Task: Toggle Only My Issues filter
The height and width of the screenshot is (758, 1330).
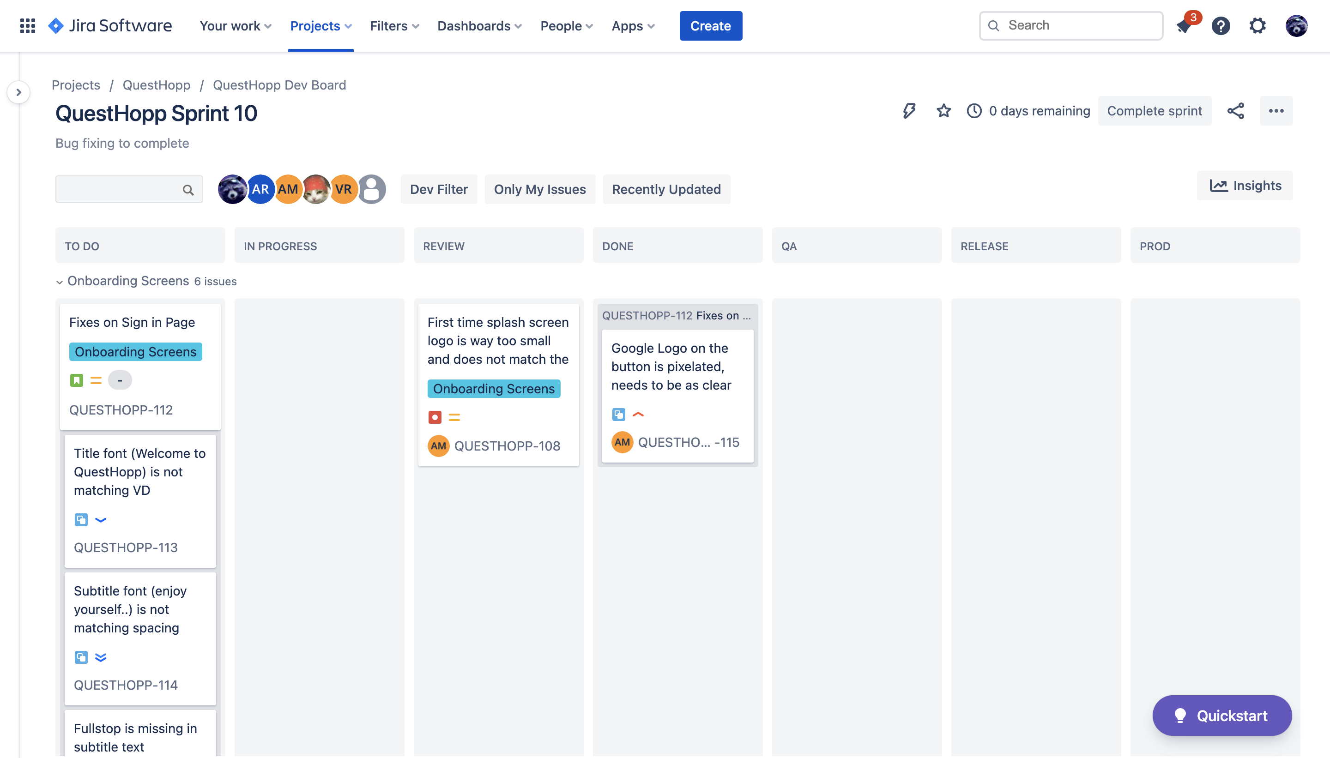Action: point(539,189)
